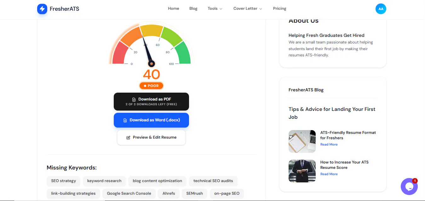Click the 'Google Search Console' keyword tag

click(x=129, y=193)
